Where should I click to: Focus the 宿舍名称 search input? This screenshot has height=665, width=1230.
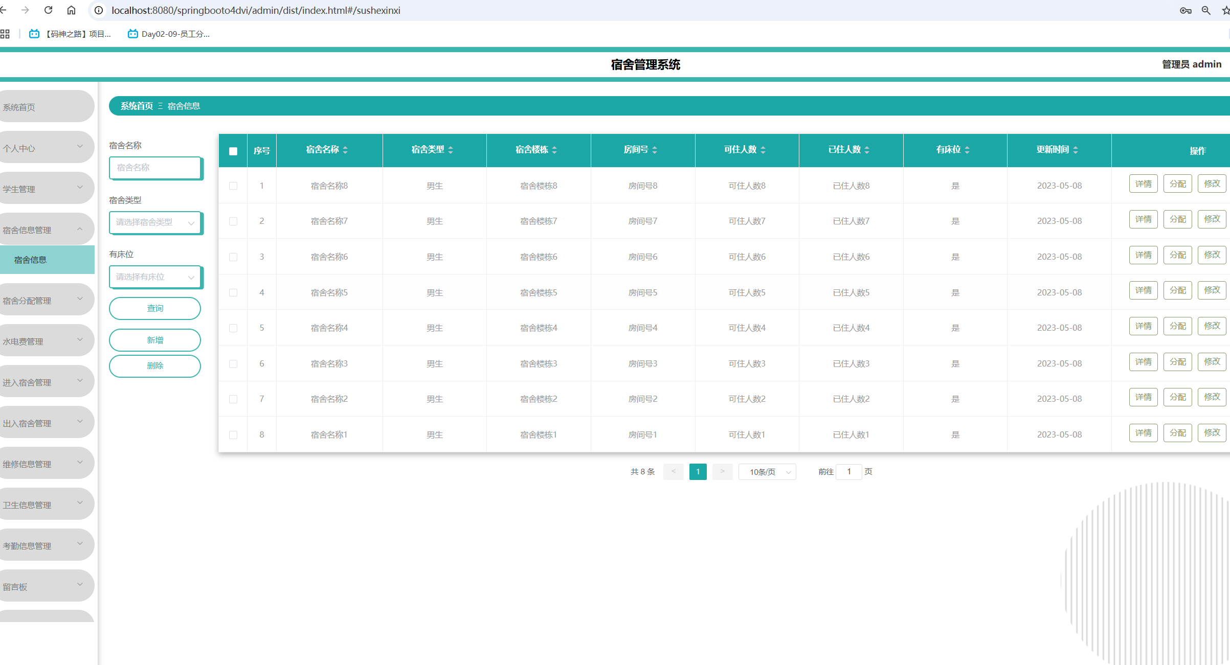coord(155,168)
